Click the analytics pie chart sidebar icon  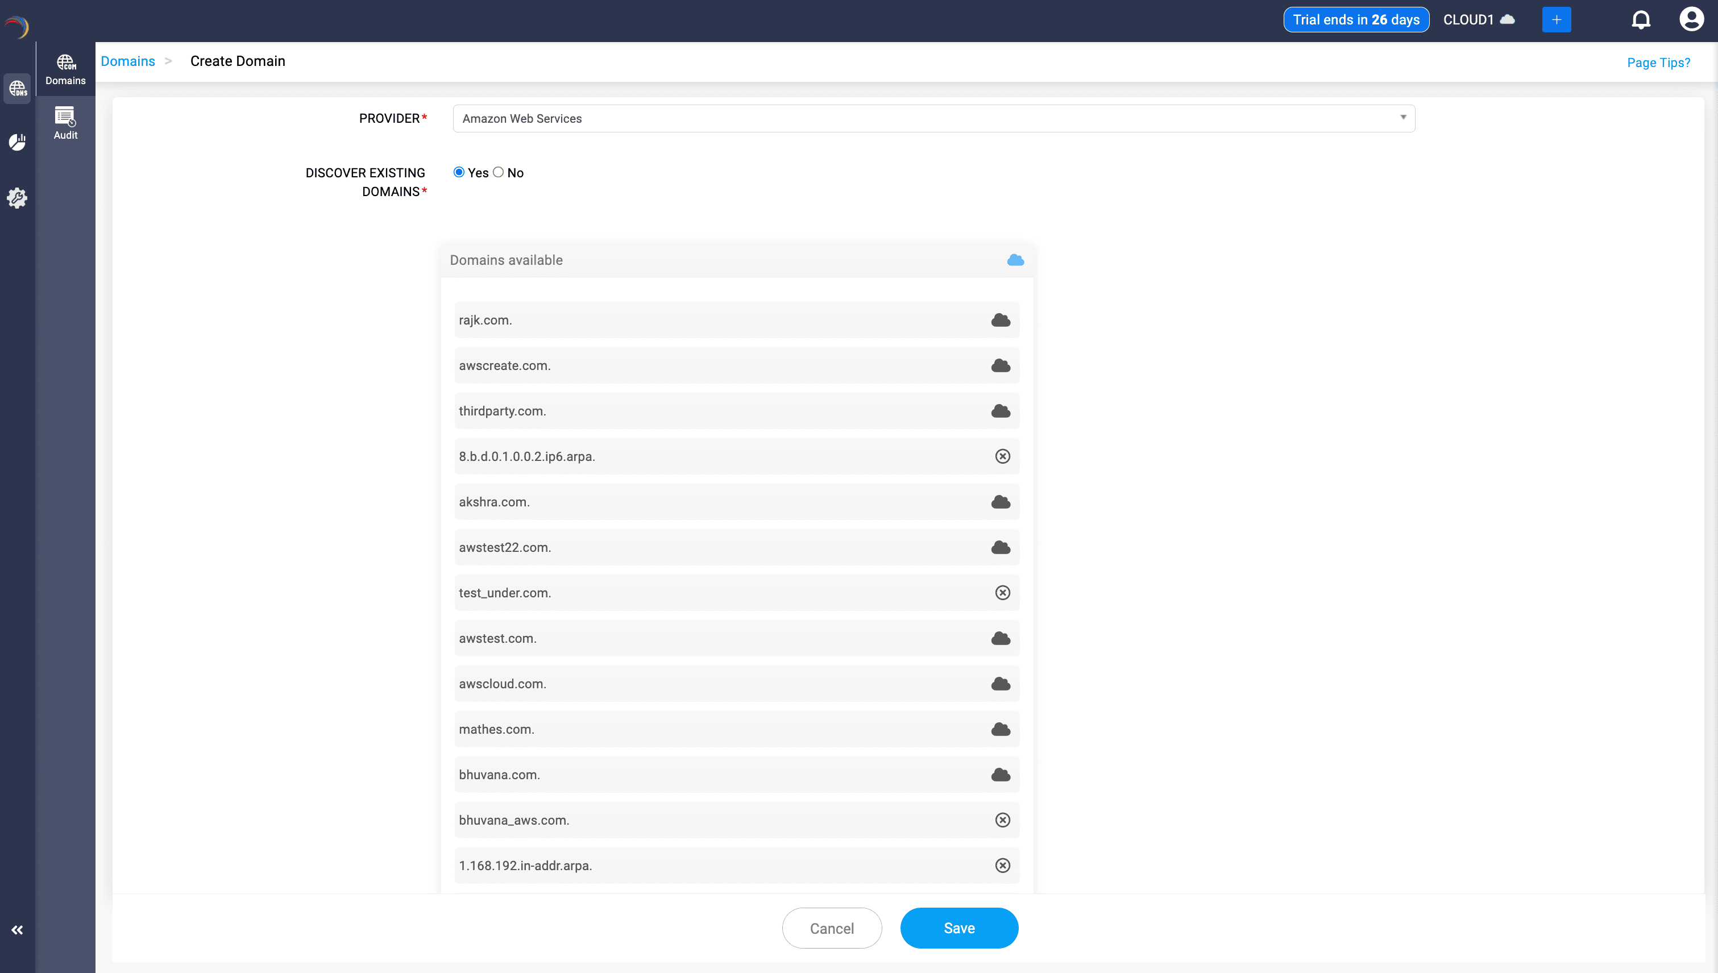pos(18,142)
